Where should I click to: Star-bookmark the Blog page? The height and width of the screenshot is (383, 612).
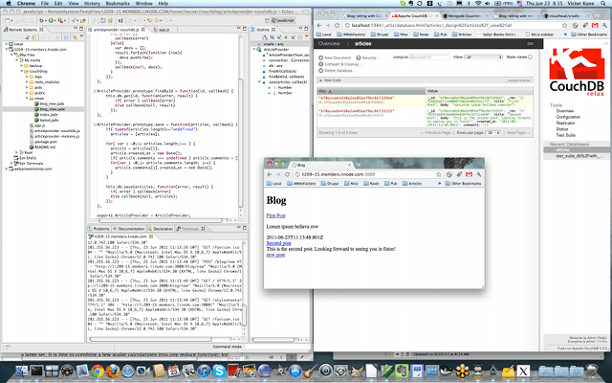point(439,174)
